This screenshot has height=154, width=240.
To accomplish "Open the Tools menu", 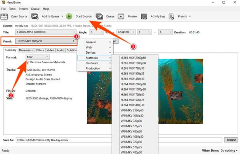I will point(12,9).
